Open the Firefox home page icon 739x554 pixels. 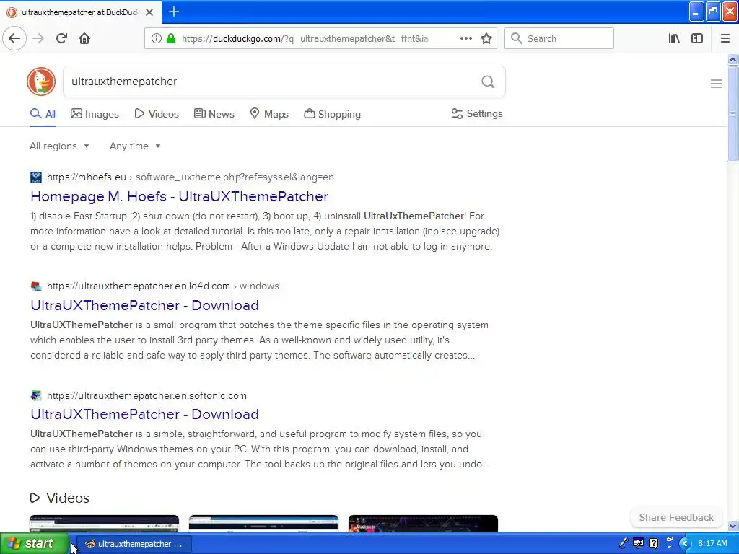[x=84, y=39]
